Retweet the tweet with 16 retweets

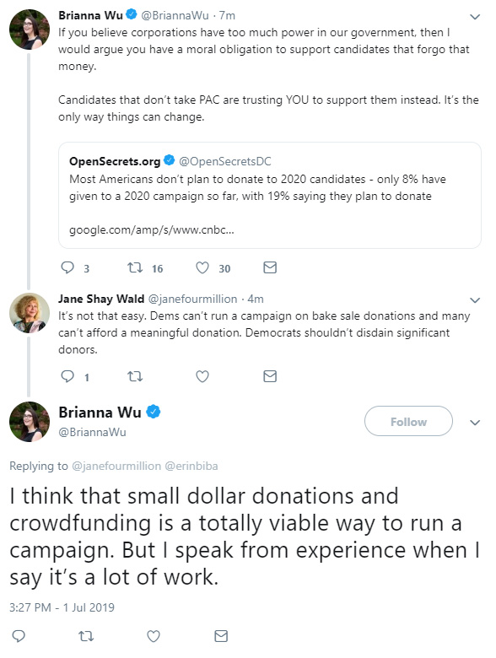pos(135,267)
